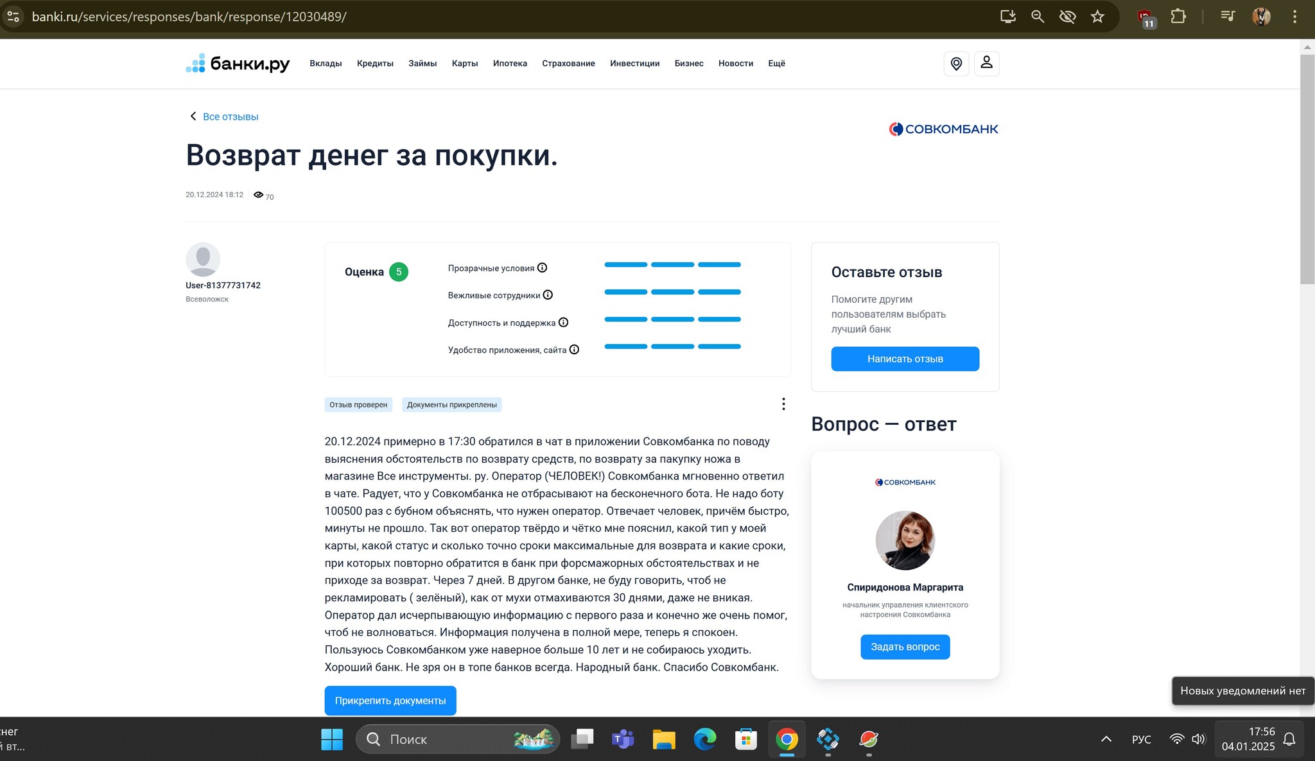Open Chrome extensions puzzle icon

coord(1178,17)
